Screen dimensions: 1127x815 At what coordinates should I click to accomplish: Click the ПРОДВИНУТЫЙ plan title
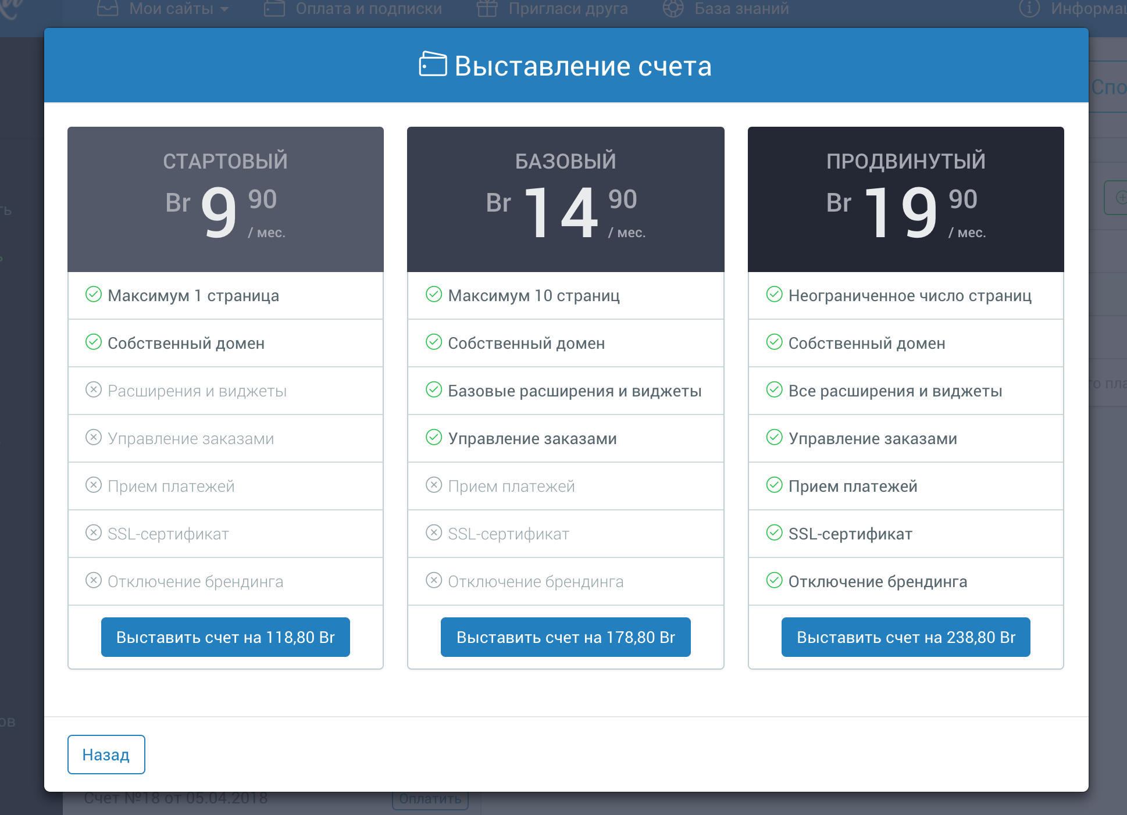pos(906,161)
